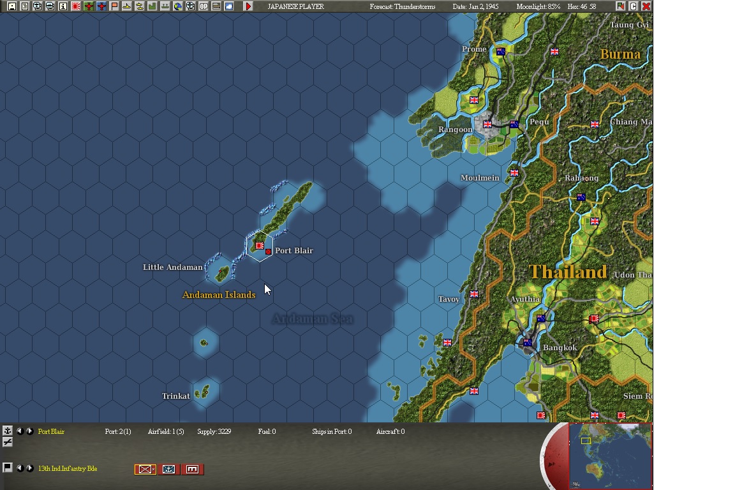The width and height of the screenshot is (735, 490).
Task: Click the 'Trinkat' map label
Action: click(x=176, y=396)
